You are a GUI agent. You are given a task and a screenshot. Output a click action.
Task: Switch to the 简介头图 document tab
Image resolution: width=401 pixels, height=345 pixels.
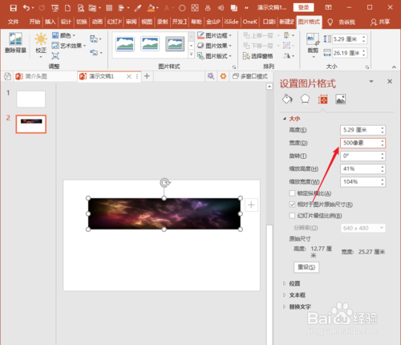36,76
